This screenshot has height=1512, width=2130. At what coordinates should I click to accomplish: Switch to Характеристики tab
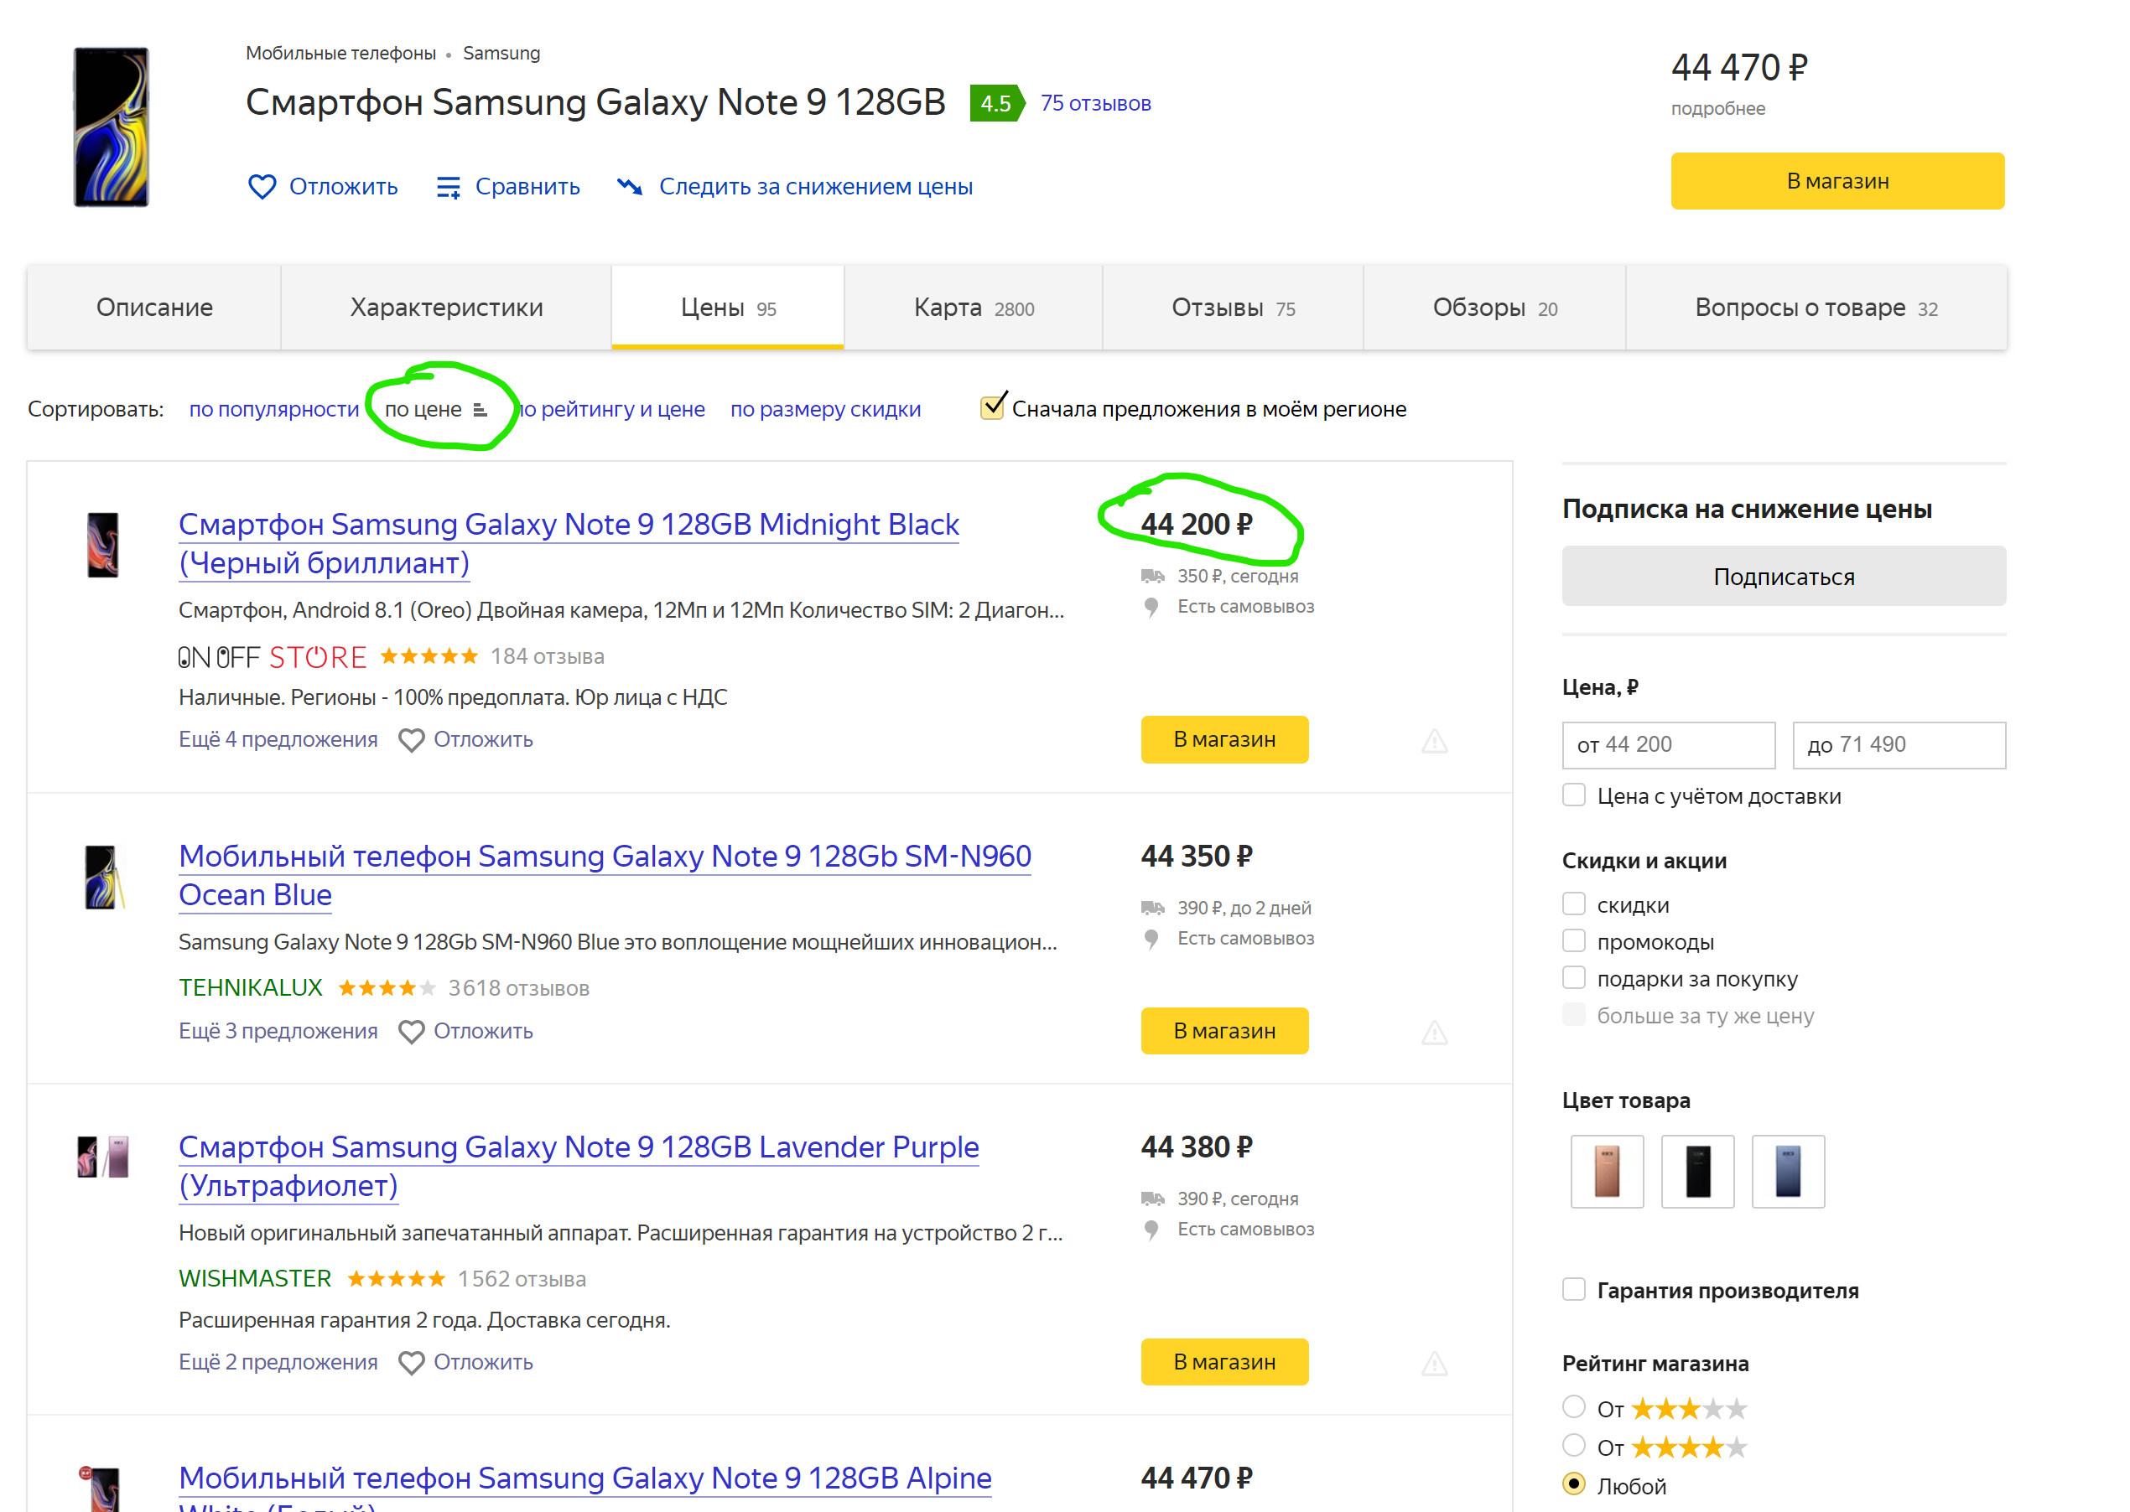[446, 308]
